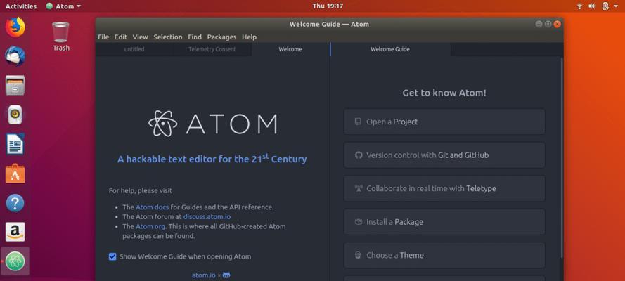Click the Atom logo in Welcome pane
625x281 pixels.
pyautogui.click(x=212, y=124)
